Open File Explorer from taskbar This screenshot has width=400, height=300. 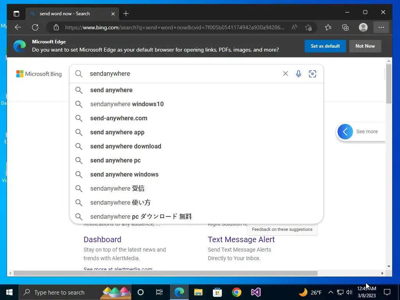click(198, 292)
